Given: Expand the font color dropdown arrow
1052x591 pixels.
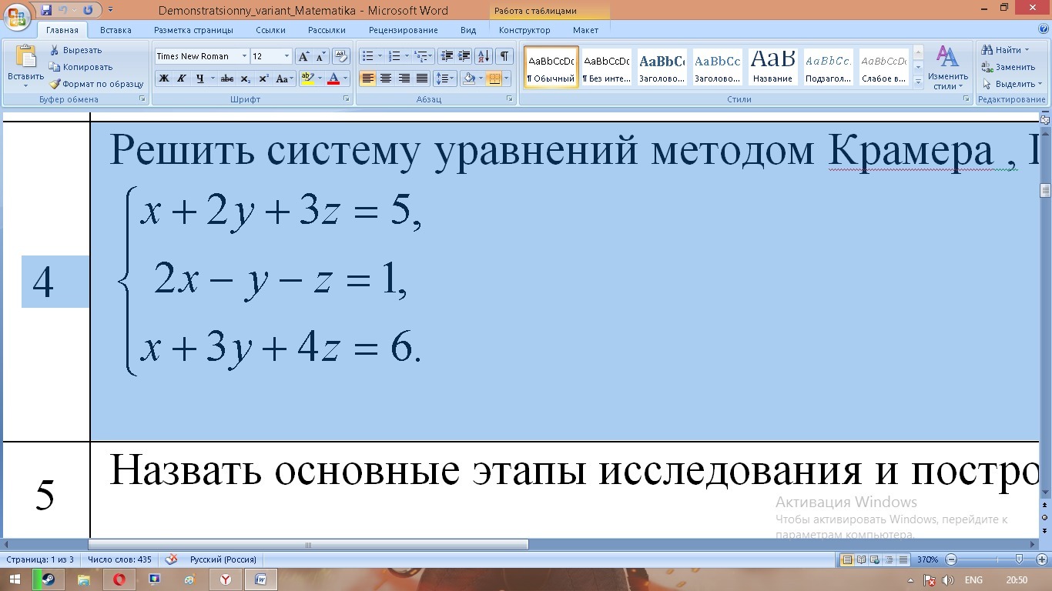Looking at the screenshot, I should click(347, 78).
